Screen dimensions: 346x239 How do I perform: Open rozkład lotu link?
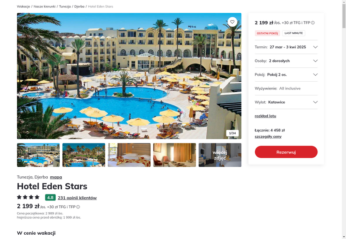[x=265, y=116]
